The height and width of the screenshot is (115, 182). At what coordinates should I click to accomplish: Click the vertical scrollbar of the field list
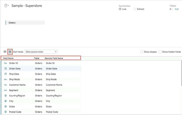(181, 73)
